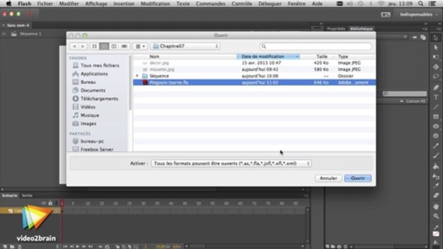This screenshot has height=249, width=443.
Task: Select the Pen tool
Action: [x=435, y=87]
